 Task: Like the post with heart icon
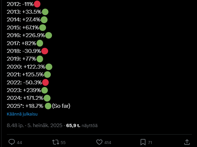99,142
